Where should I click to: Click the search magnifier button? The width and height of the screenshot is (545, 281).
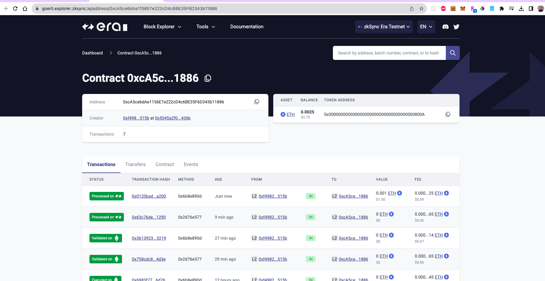[452, 53]
